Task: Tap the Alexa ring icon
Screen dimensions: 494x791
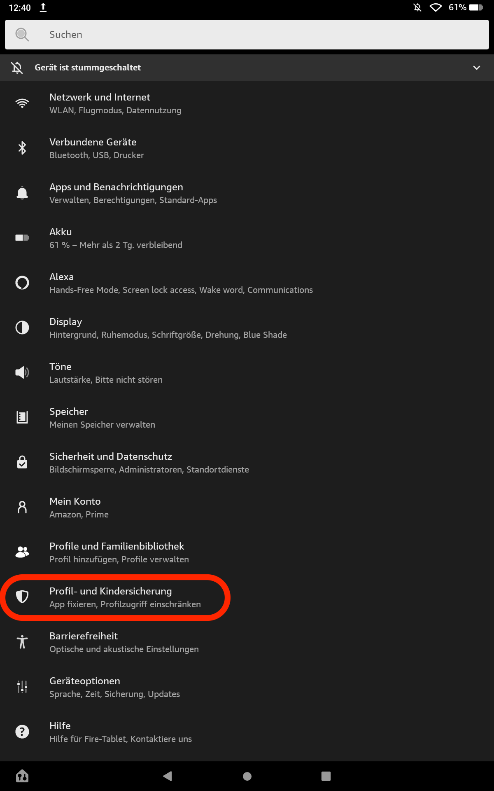Action: pos(22,283)
